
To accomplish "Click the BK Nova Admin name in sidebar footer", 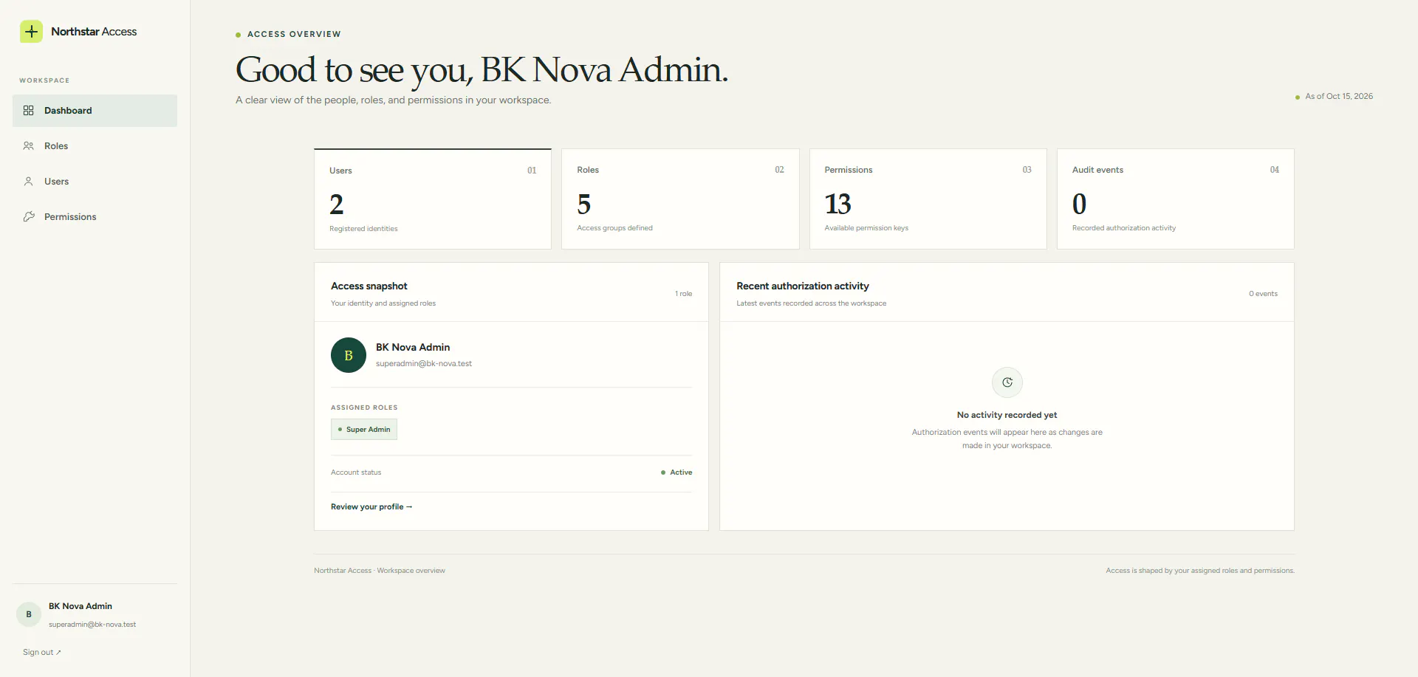I will click(x=81, y=606).
